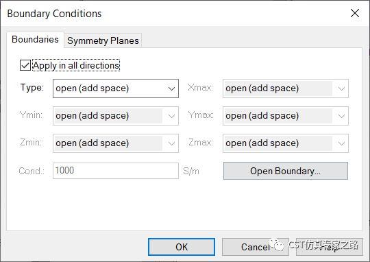The height and width of the screenshot is (262, 370).
Task: Close the Boundary Conditions dialog
Action: coord(355,13)
